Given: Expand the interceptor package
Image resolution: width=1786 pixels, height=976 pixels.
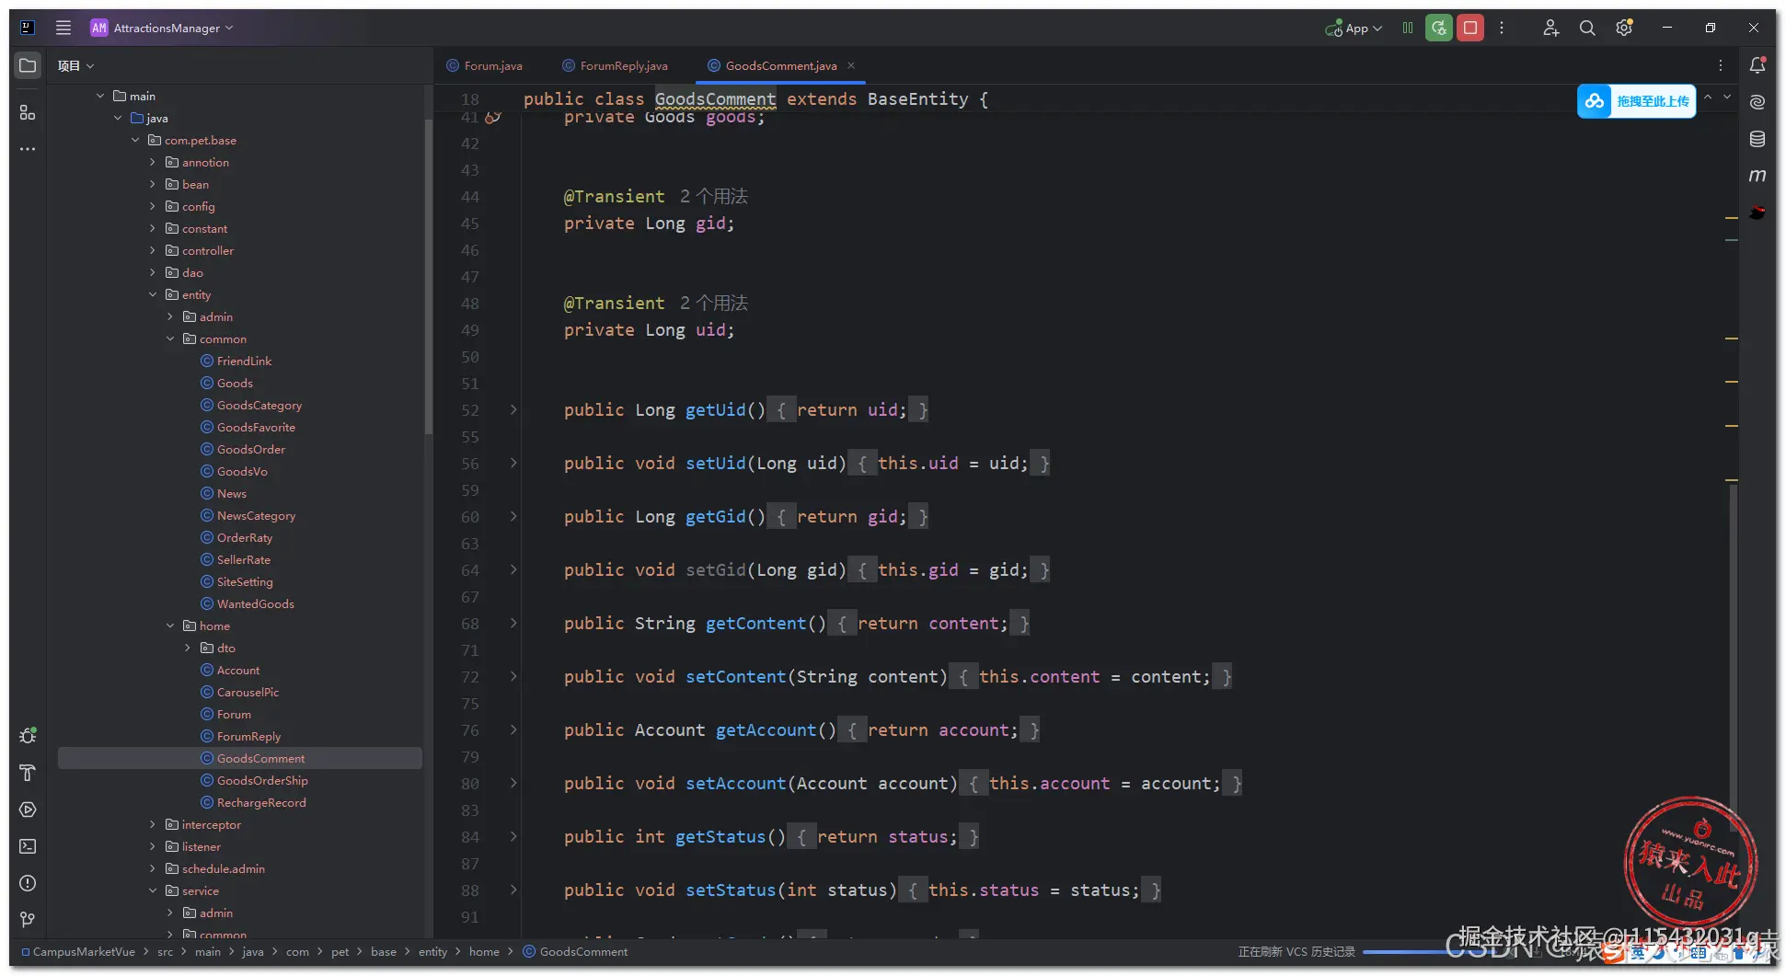Looking at the screenshot, I should coord(153,824).
